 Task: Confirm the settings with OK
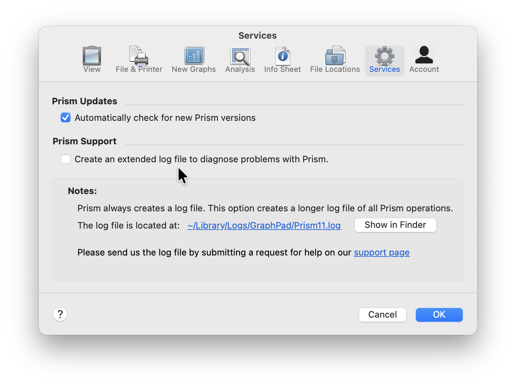tap(439, 315)
